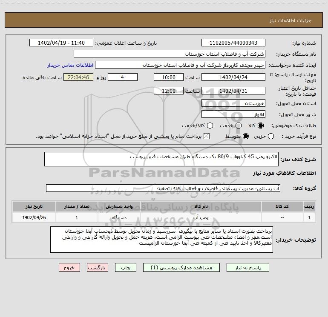The image size is (328, 317).
Task: Click the نام کالا column header
Action: click(201, 206)
